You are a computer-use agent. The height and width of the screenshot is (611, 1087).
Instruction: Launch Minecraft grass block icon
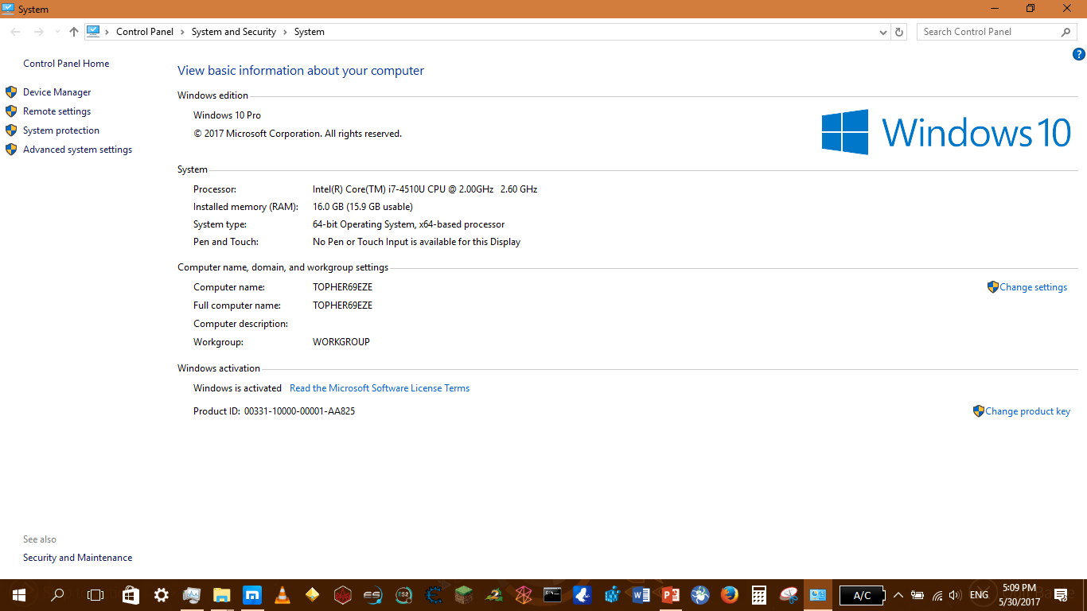click(463, 595)
